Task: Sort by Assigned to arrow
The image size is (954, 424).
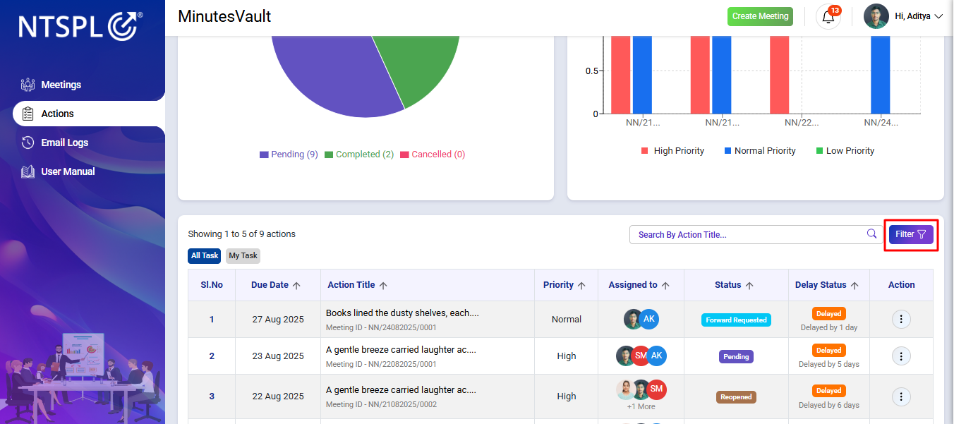Action: pos(665,286)
